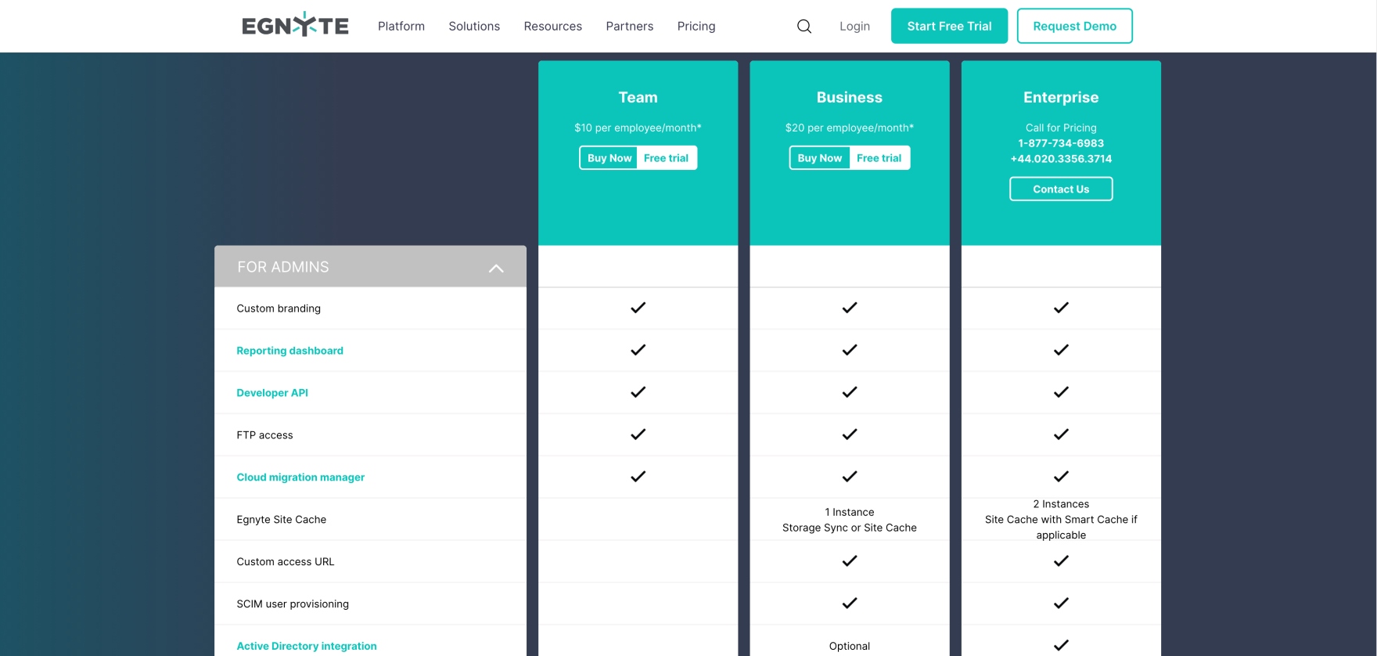Click Contact Us in Enterprise plan

point(1060,189)
